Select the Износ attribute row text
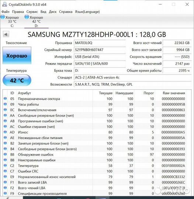Screen dimensions: 194x199 tap(23, 132)
